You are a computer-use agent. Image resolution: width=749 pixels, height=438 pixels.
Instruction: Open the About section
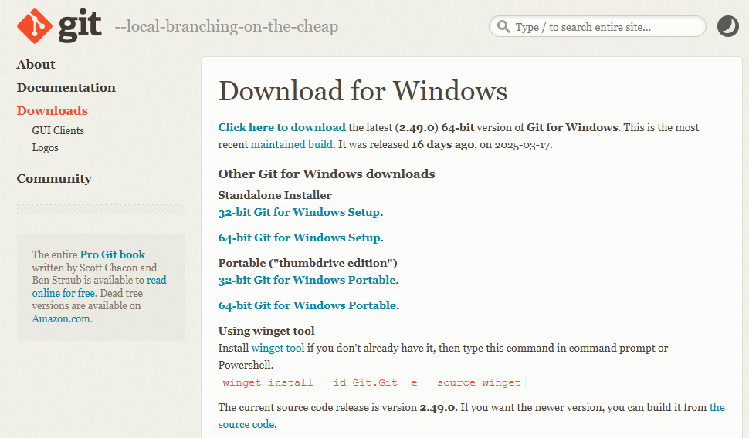tap(36, 65)
